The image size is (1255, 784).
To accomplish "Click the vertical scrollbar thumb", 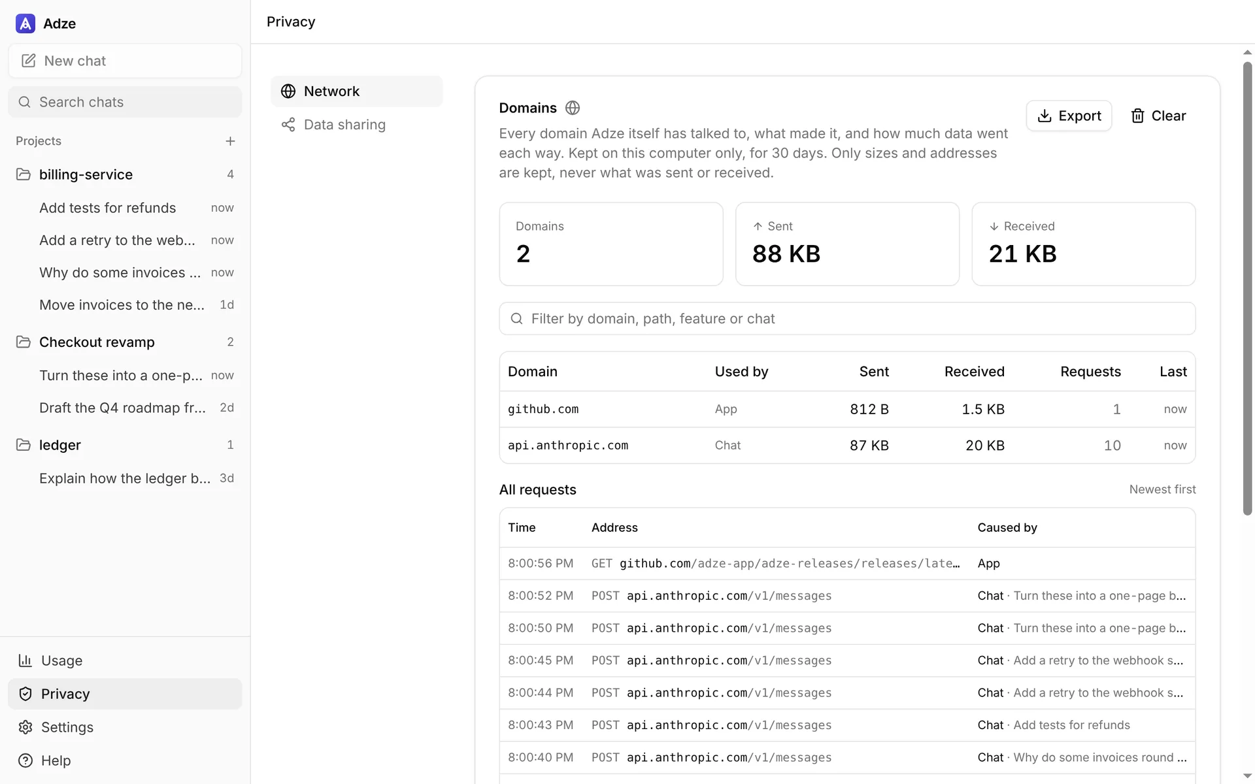I will 1248,287.
